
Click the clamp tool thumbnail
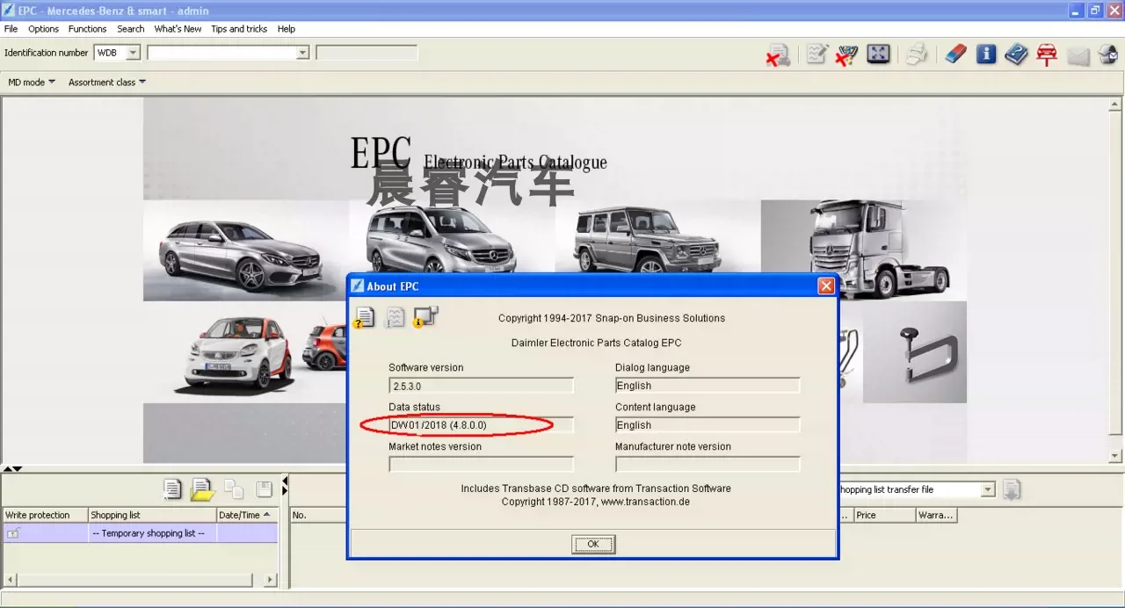click(x=915, y=352)
